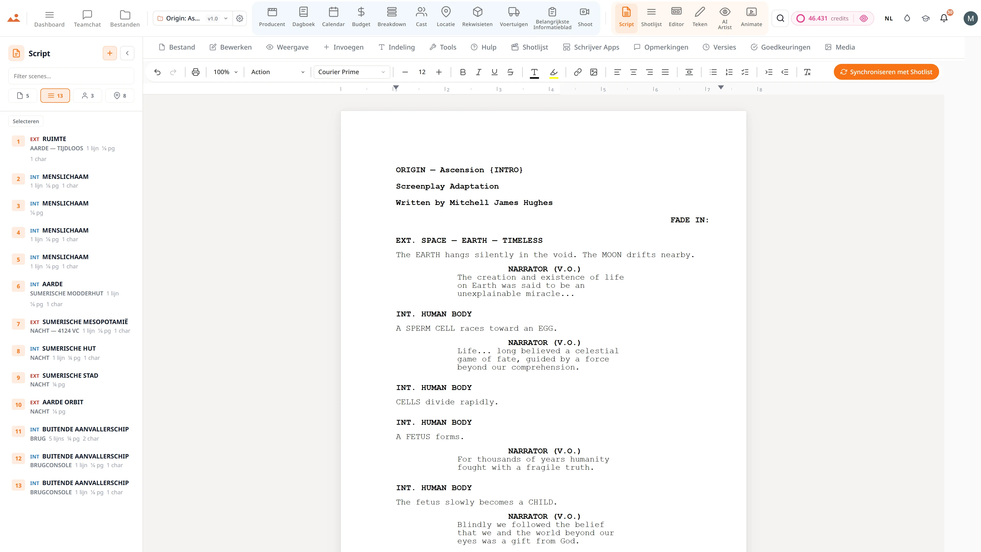Decrease indent of the paragraph
The width and height of the screenshot is (981, 552).
tap(785, 72)
